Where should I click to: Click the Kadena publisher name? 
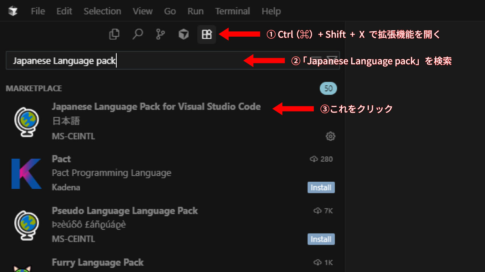[66, 187]
